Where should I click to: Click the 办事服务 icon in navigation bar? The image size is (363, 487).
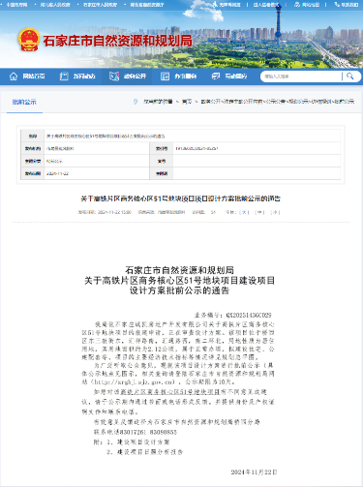(165, 76)
